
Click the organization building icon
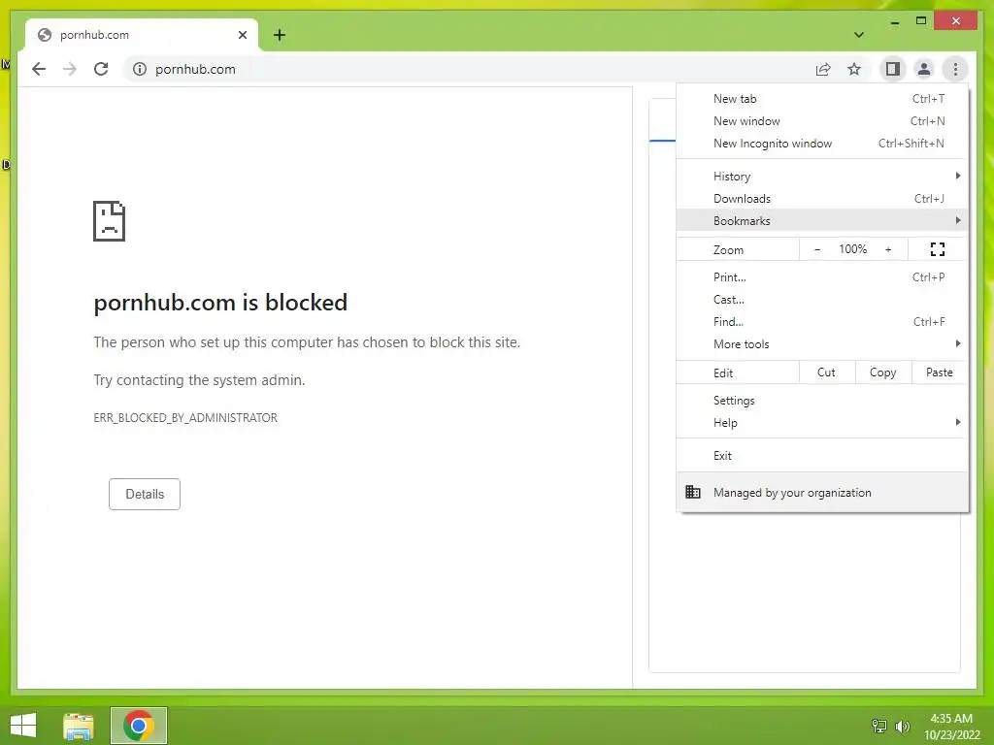(693, 492)
